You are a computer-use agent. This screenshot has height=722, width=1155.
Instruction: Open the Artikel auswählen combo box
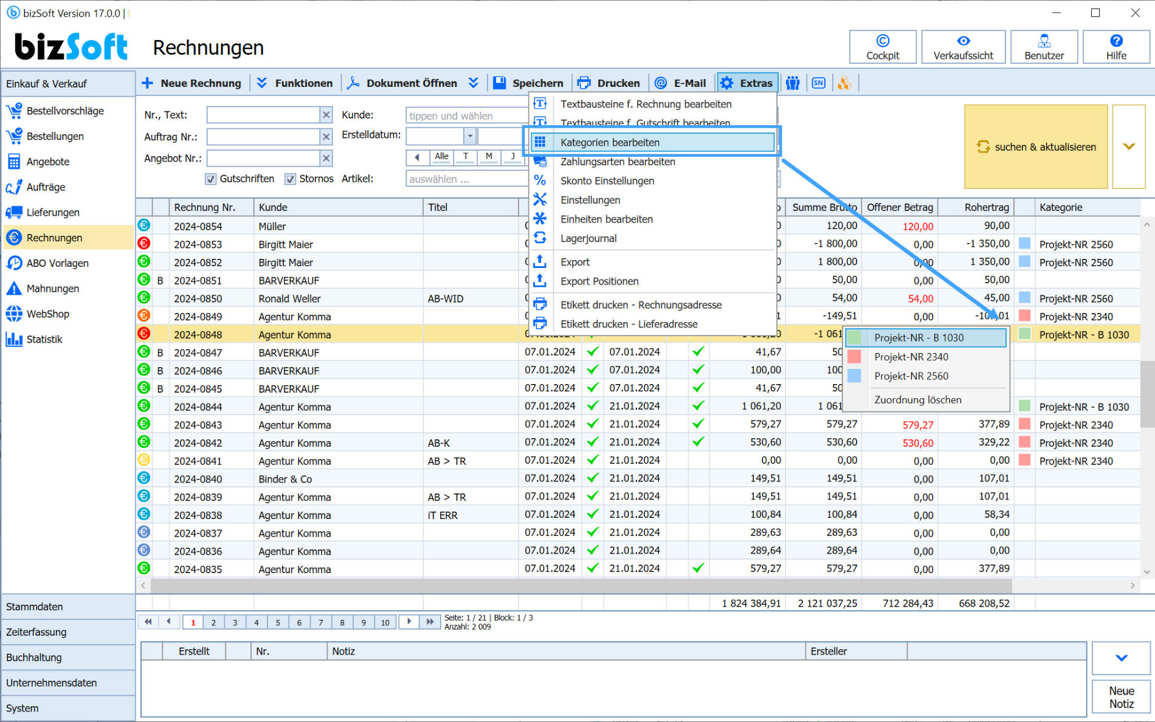pyautogui.click(x=466, y=179)
